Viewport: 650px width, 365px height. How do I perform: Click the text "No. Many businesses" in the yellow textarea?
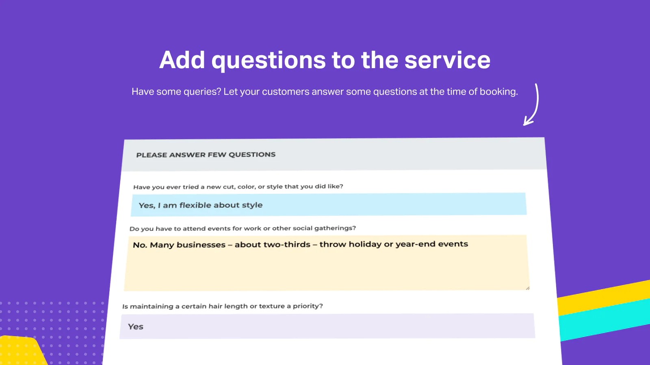[x=179, y=245]
